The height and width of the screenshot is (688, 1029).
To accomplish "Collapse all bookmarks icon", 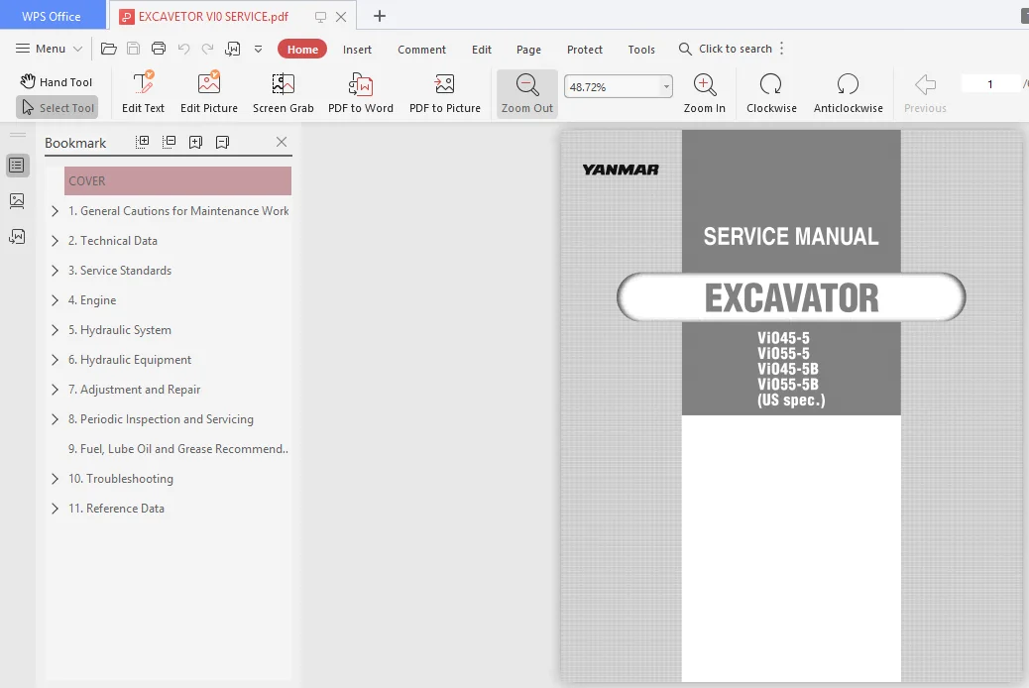I will tap(169, 142).
